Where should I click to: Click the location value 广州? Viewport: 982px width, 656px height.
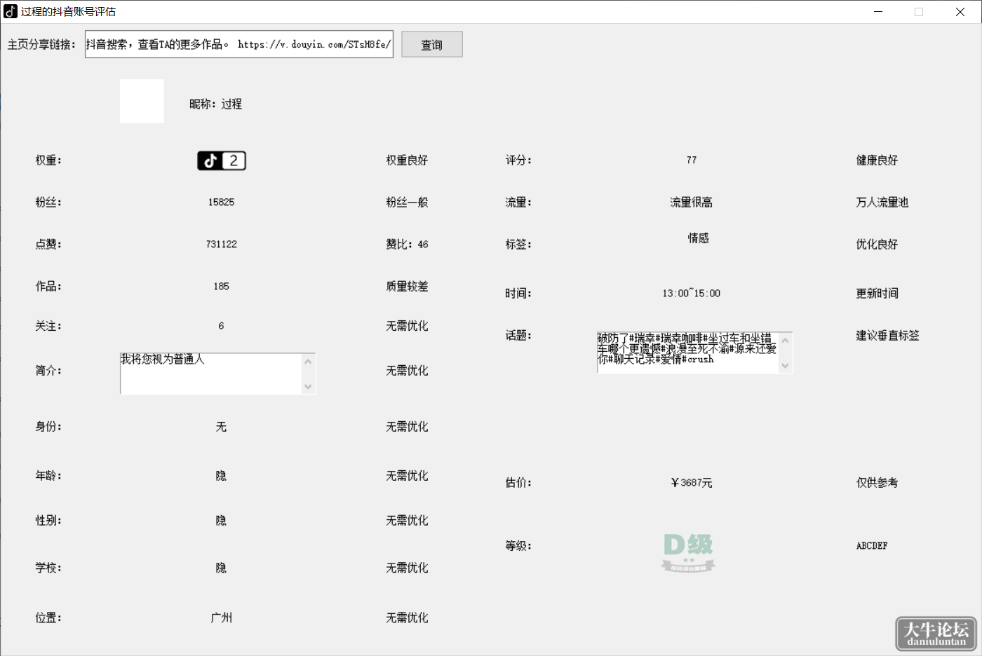(x=222, y=618)
